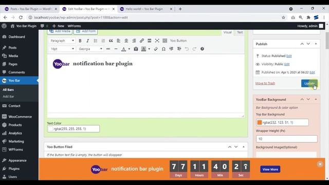
Task: Bookmark this page with star icon
Action: 283,17
